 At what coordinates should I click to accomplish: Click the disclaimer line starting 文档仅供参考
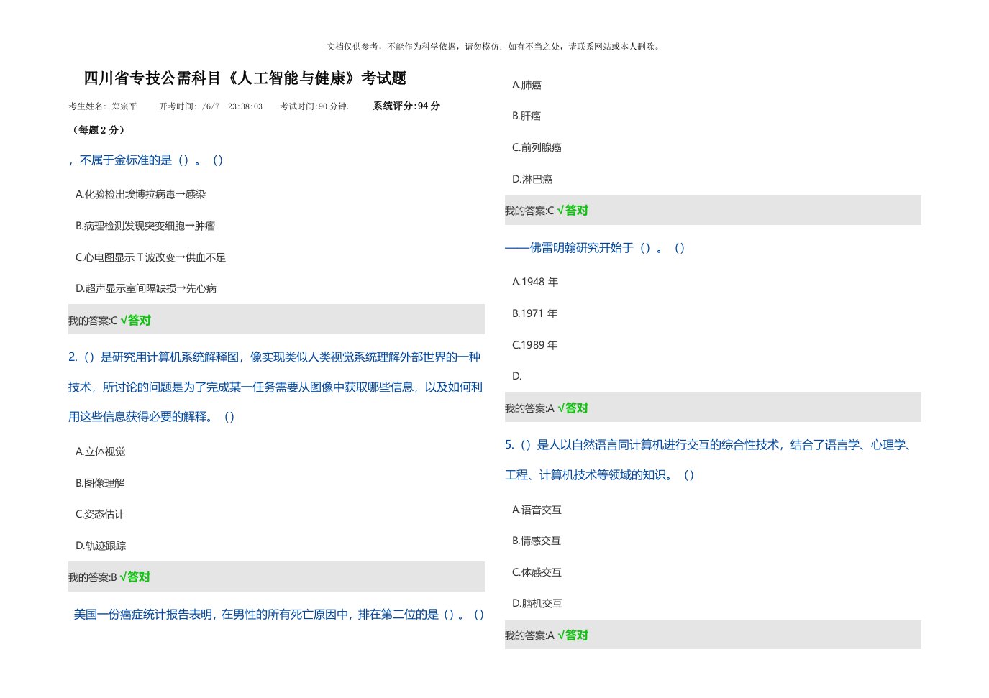coord(494,47)
